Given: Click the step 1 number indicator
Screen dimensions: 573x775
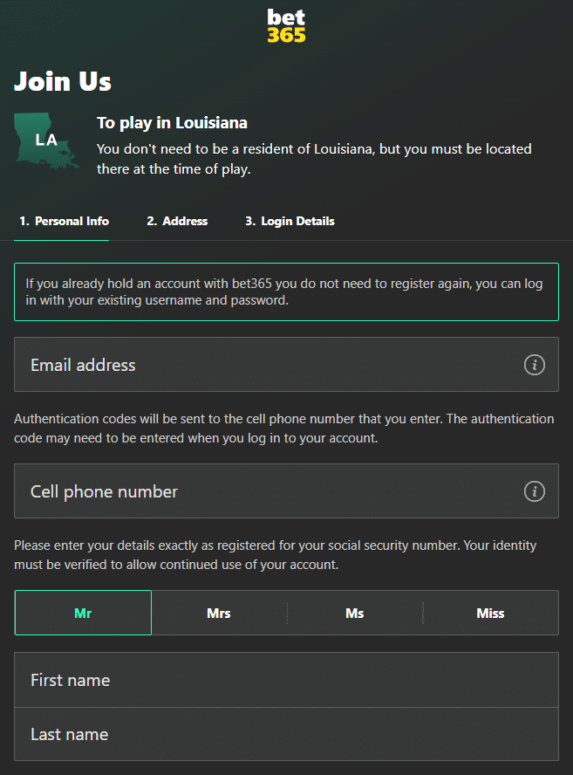Looking at the screenshot, I should [x=22, y=221].
